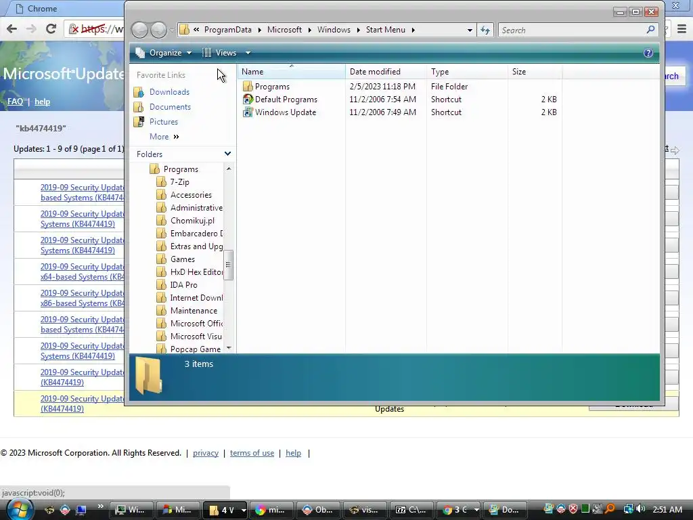Expand the arrow after Start Menu breadcrumb
This screenshot has height=520, width=693.
pos(413,30)
